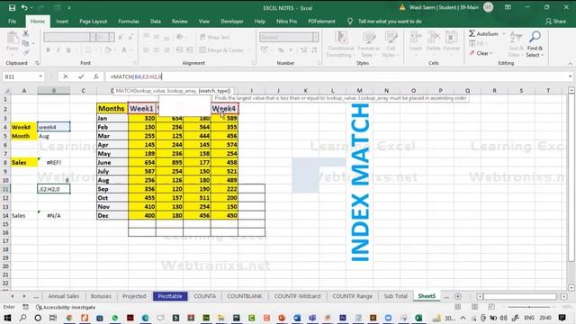This screenshot has height=324, width=576.
Task: Open the Developer ribbon tab
Action: 232,22
